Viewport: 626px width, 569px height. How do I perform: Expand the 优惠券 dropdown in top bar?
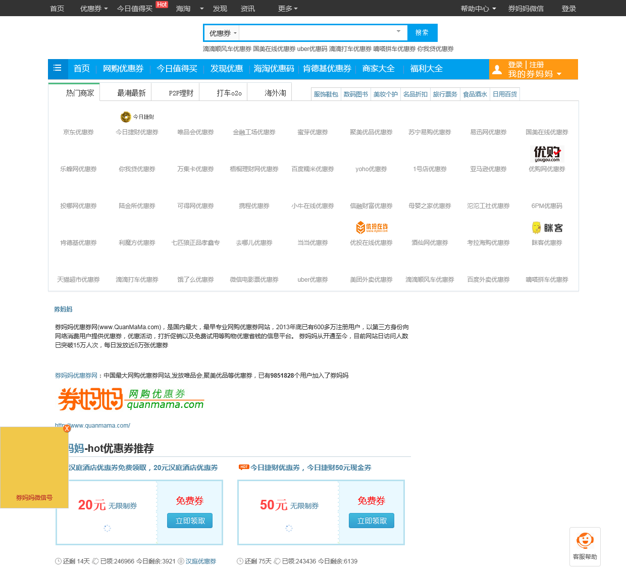pos(94,9)
